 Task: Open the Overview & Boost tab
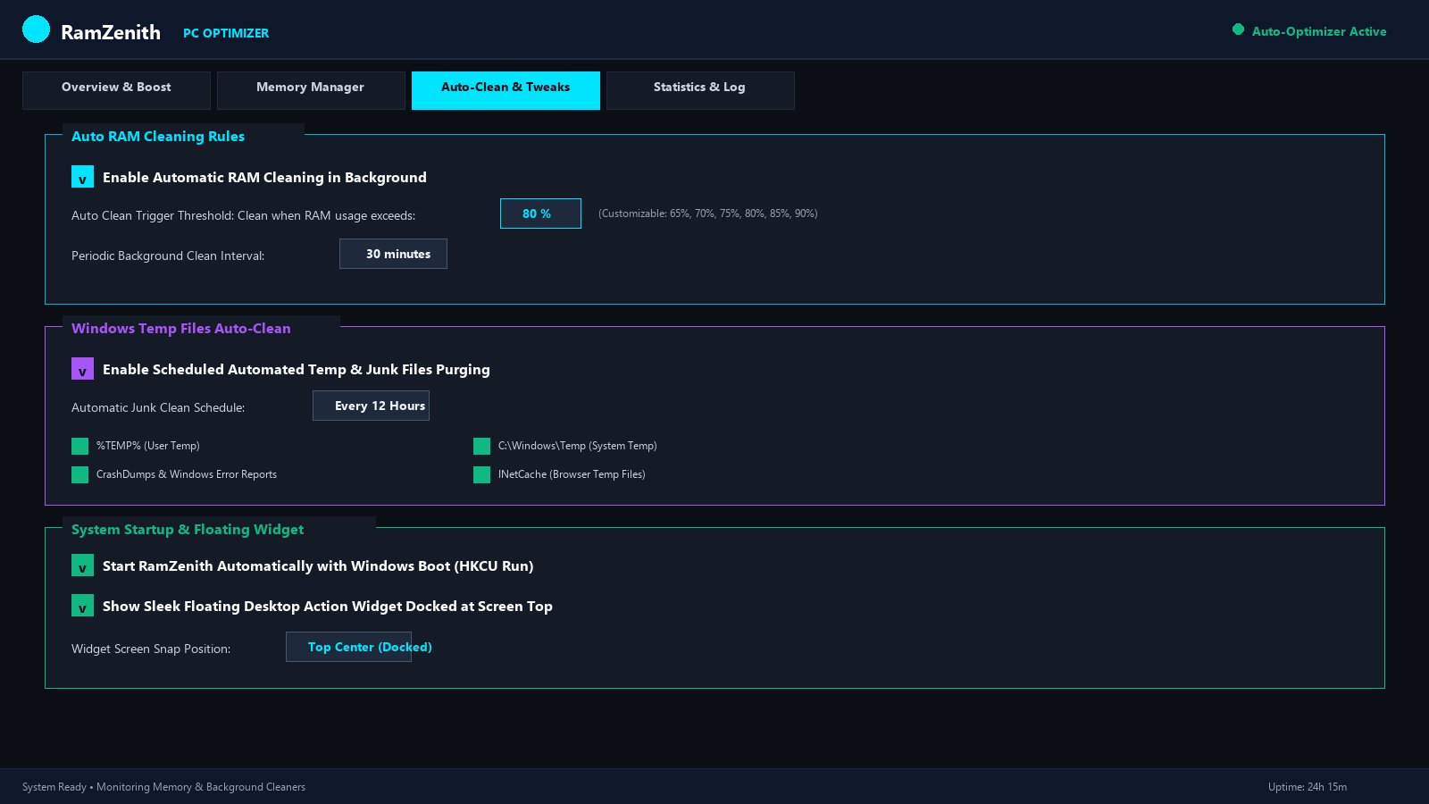click(116, 90)
